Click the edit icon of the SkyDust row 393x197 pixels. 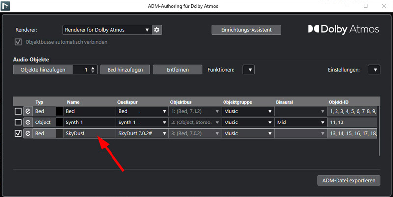tap(28, 133)
